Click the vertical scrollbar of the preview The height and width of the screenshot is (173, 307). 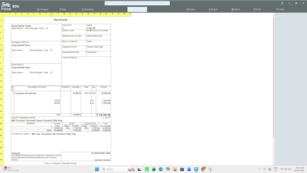(x=274, y=77)
